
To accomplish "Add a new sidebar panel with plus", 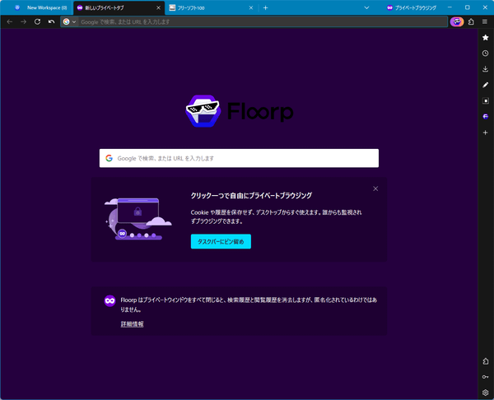I will 486,133.
